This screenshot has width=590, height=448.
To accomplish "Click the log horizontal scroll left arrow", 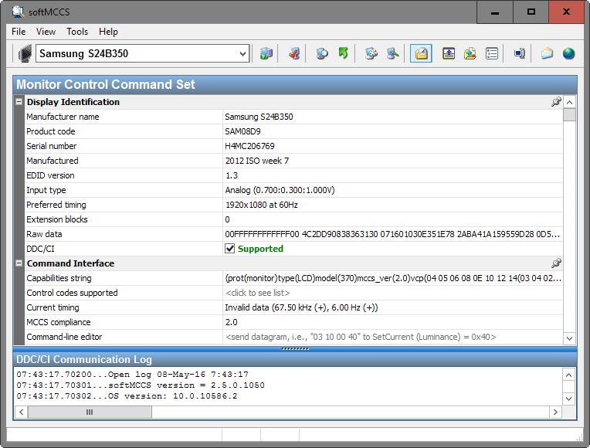I will pyautogui.click(x=22, y=412).
